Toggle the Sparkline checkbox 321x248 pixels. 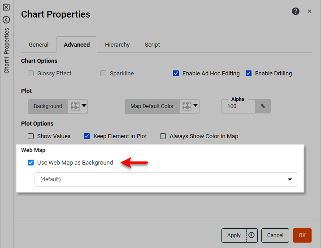[104, 74]
